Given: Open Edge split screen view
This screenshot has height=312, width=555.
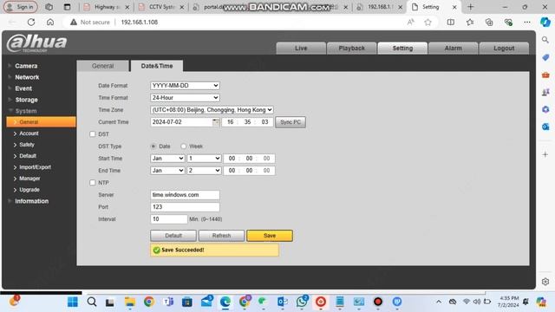Looking at the screenshot, I should click(451, 22).
